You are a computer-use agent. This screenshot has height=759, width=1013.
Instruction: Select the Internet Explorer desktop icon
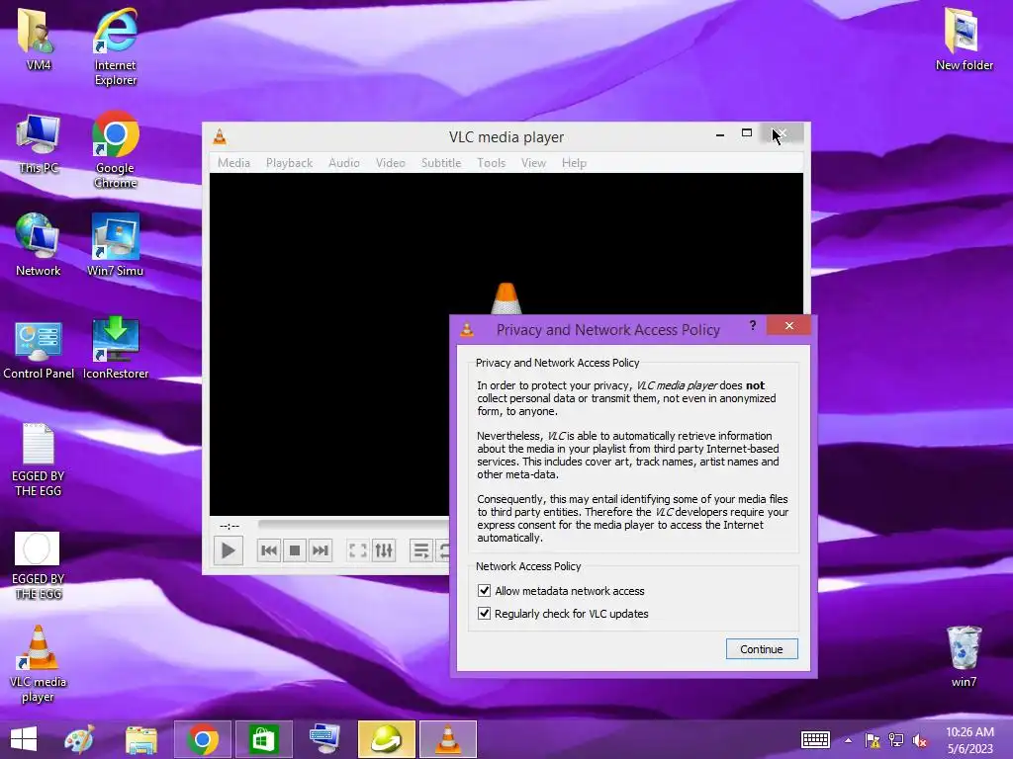coord(116,46)
